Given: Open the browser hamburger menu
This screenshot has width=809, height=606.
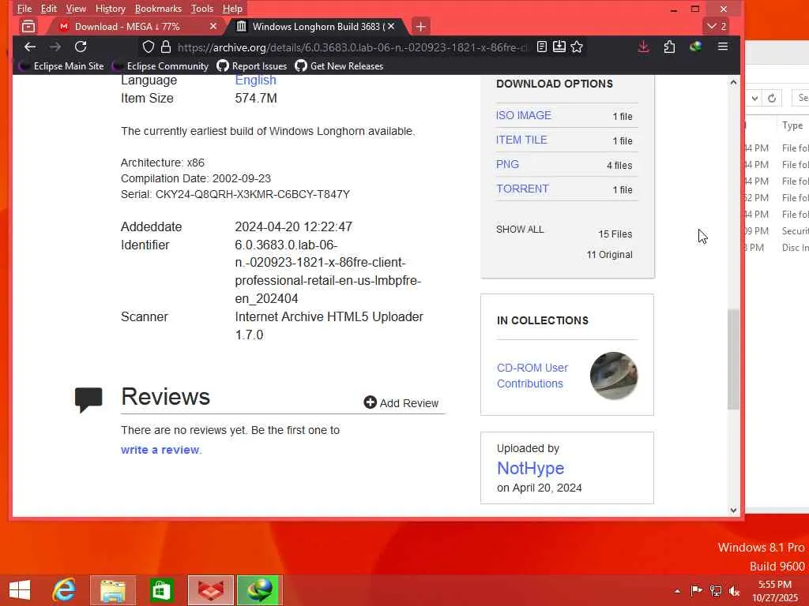Looking at the screenshot, I should (723, 47).
